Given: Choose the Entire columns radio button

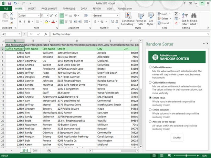Looking at the screenshot, I should coord(150,109).
